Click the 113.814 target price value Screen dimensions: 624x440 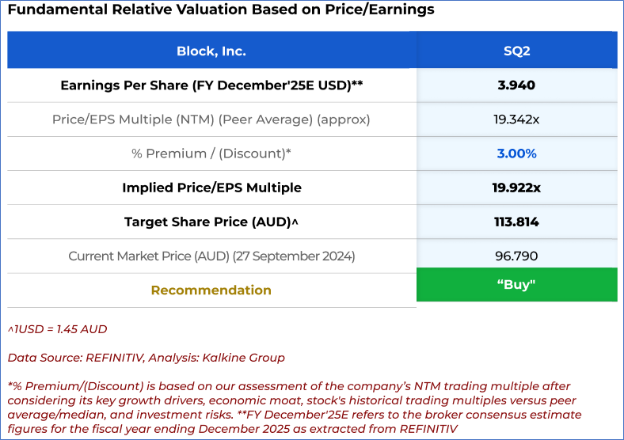[516, 222]
